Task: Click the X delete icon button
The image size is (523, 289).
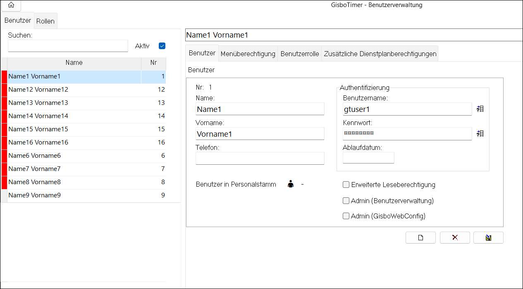Action: pyautogui.click(x=455, y=237)
